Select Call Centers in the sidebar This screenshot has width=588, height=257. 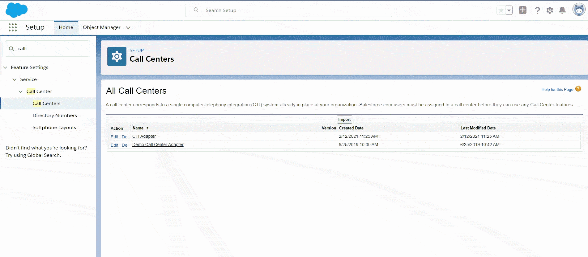pos(46,104)
